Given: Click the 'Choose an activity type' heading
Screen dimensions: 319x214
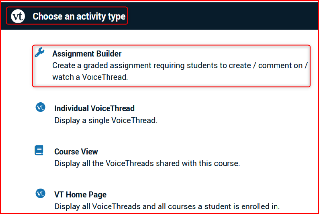Looking at the screenshot, I should click(79, 16).
